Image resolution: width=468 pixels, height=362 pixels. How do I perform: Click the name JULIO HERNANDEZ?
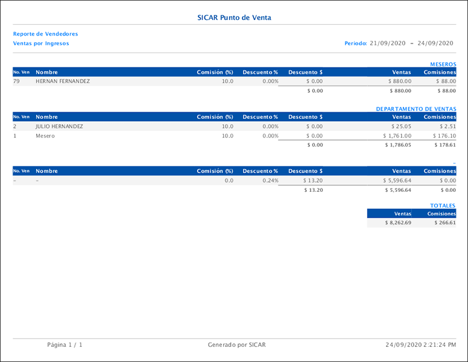[59, 126]
